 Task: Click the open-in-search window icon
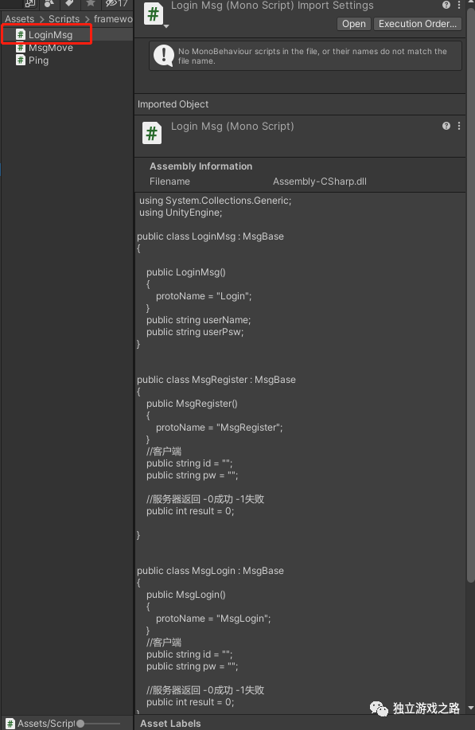[x=29, y=4]
